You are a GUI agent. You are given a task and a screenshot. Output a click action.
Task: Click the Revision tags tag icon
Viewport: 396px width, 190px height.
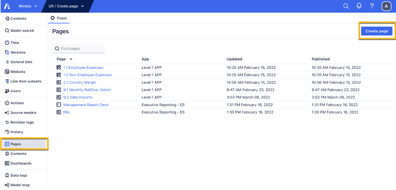coord(7,122)
